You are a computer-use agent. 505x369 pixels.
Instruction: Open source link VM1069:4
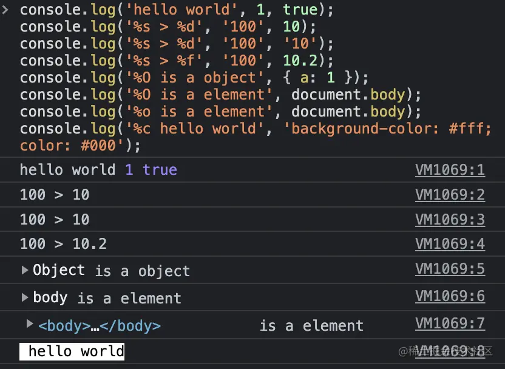coord(450,244)
